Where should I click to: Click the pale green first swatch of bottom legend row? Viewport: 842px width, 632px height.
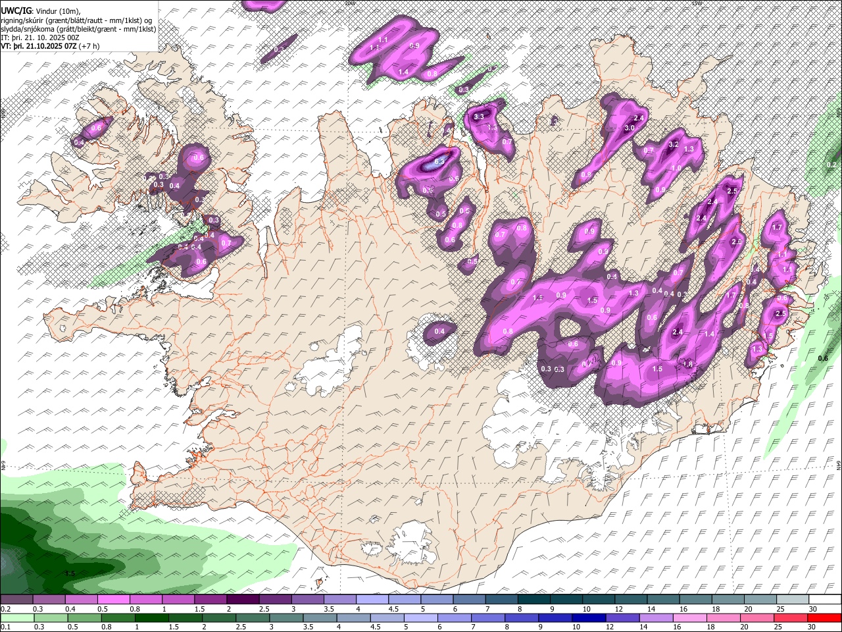[x=17, y=618]
